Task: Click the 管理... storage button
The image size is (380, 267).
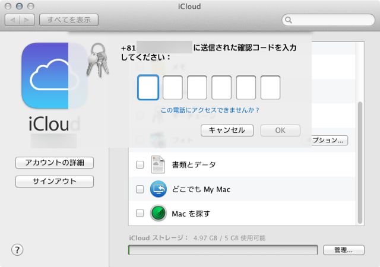Action: click(344, 250)
